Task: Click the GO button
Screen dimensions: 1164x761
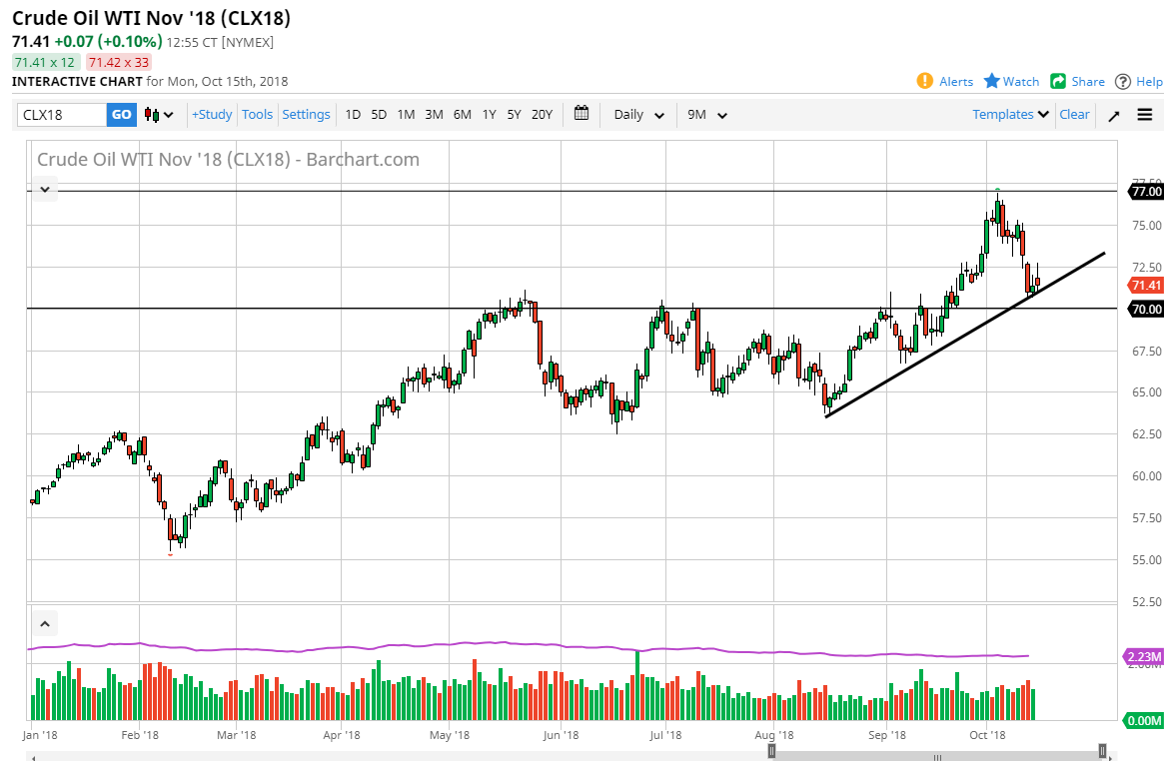Action: tap(120, 114)
